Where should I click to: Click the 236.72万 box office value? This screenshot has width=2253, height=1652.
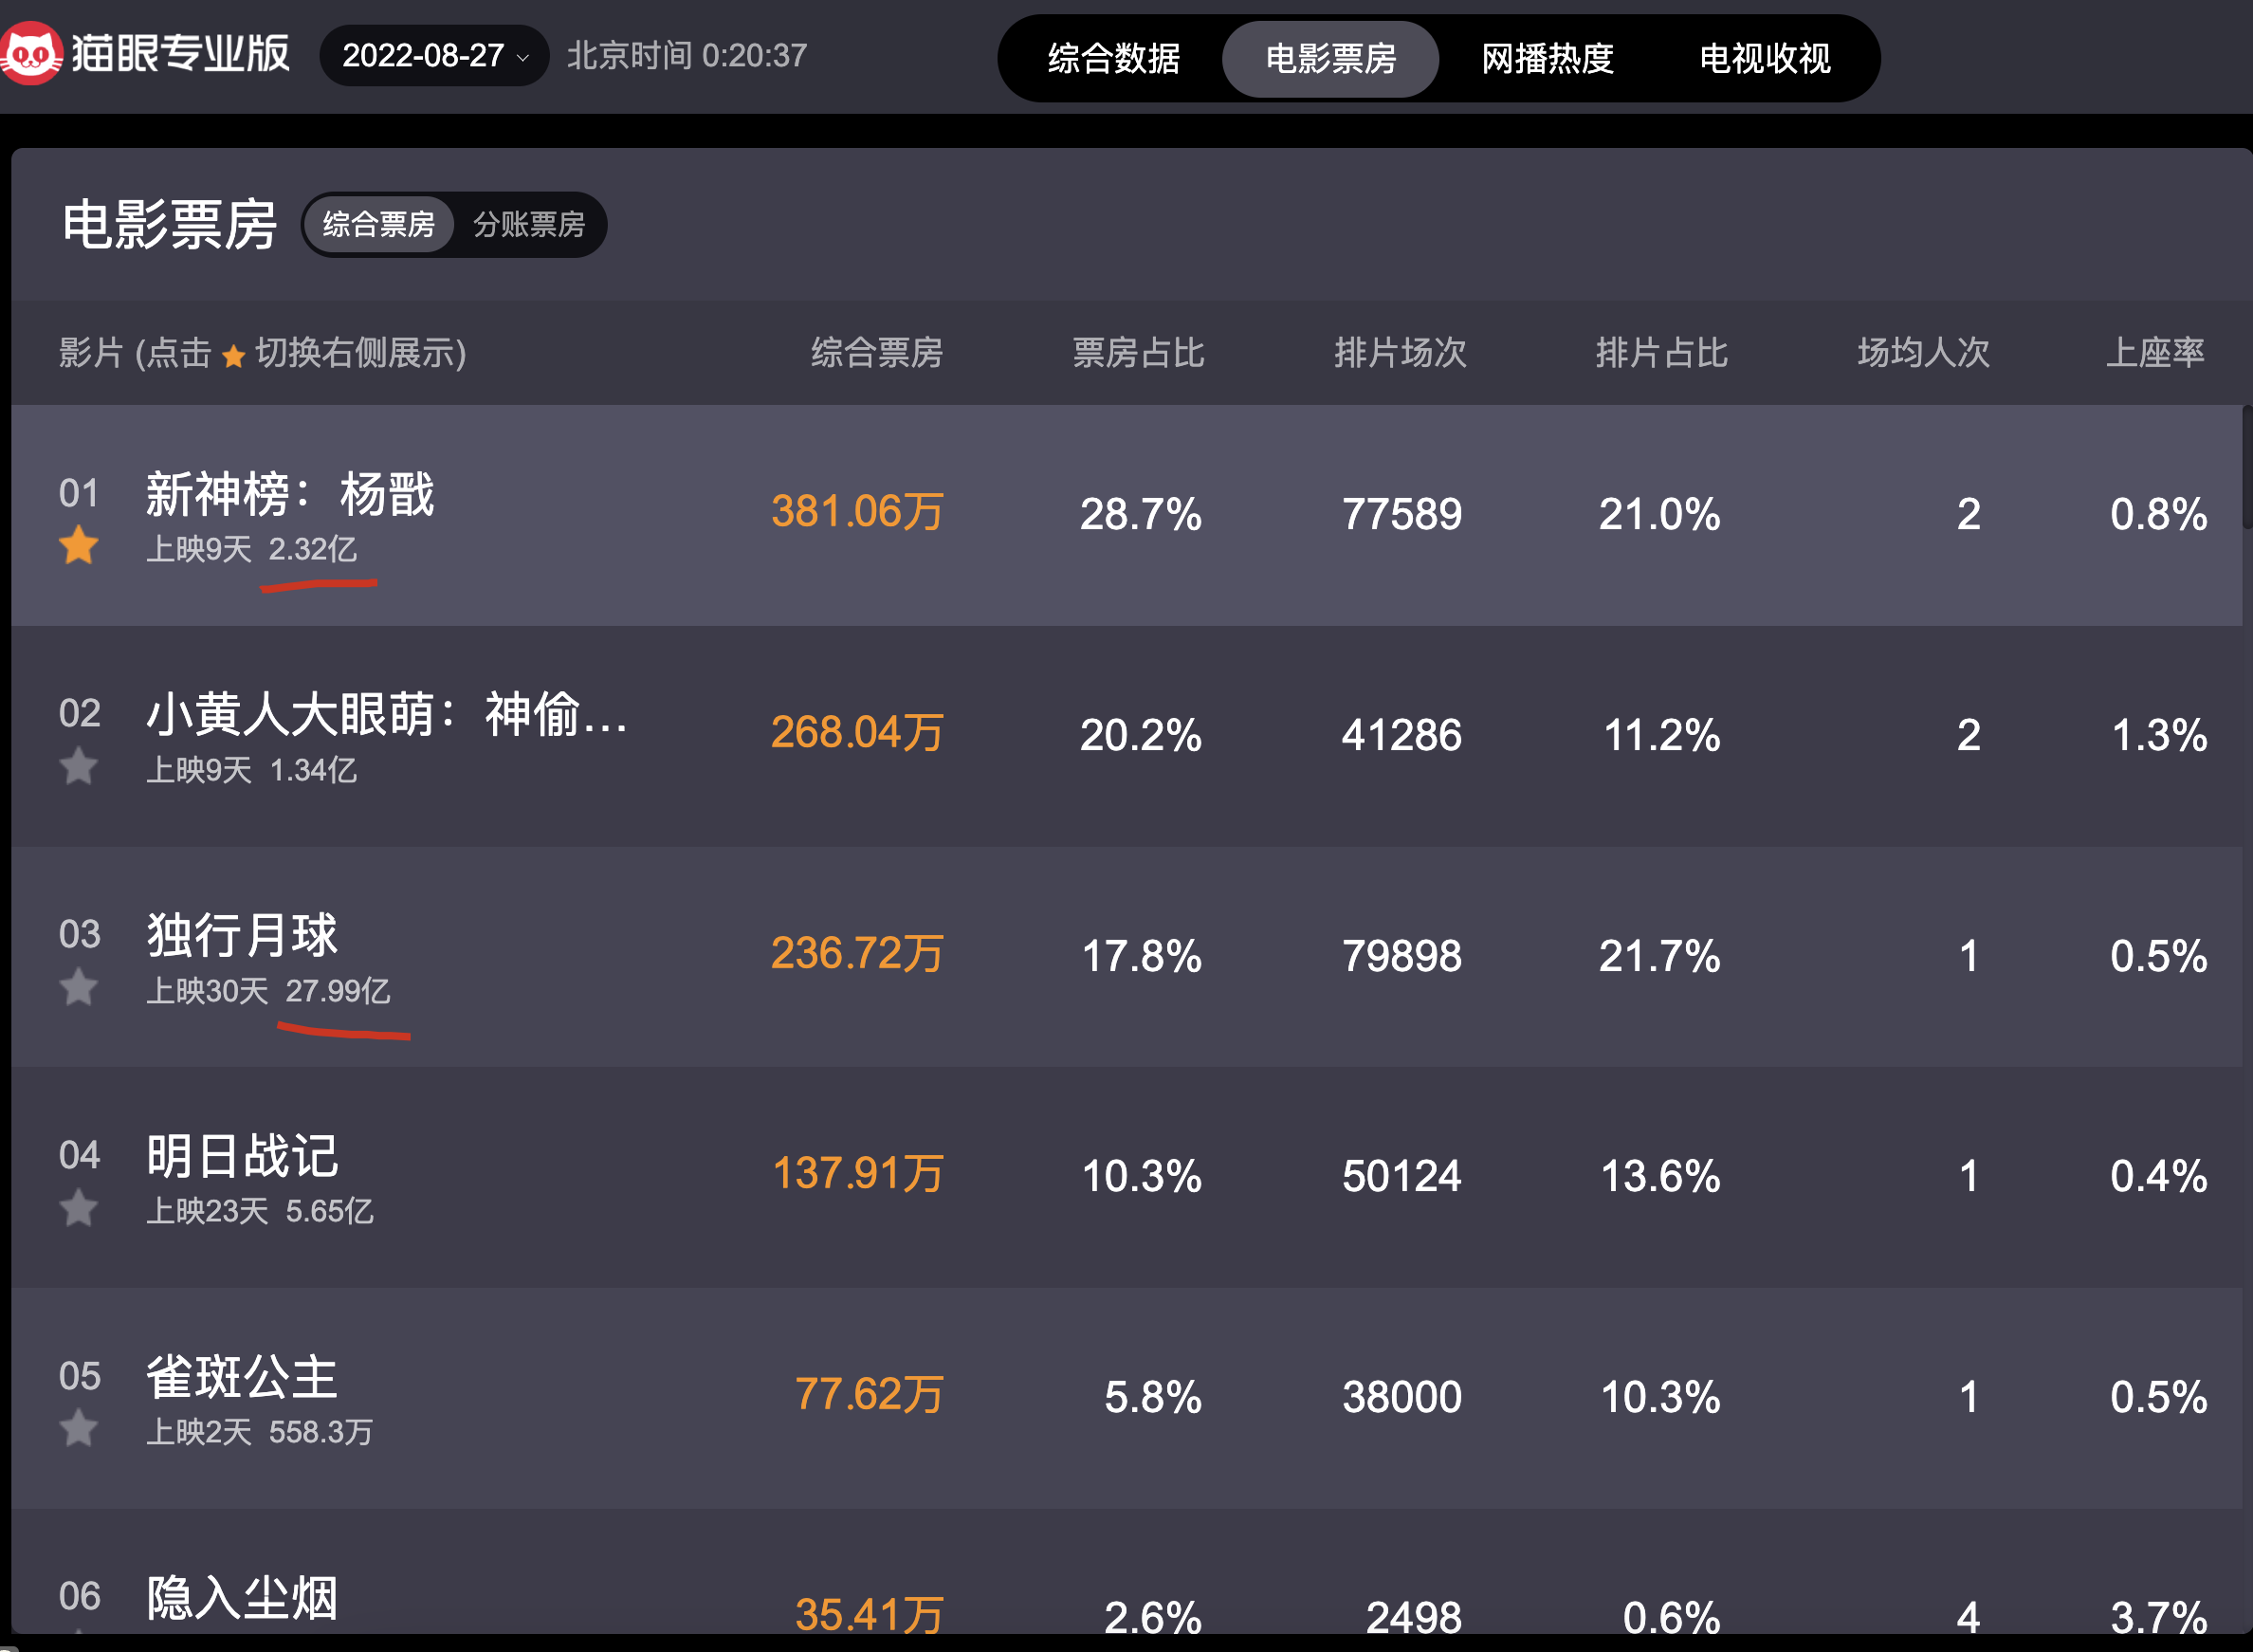coord(857,954)
